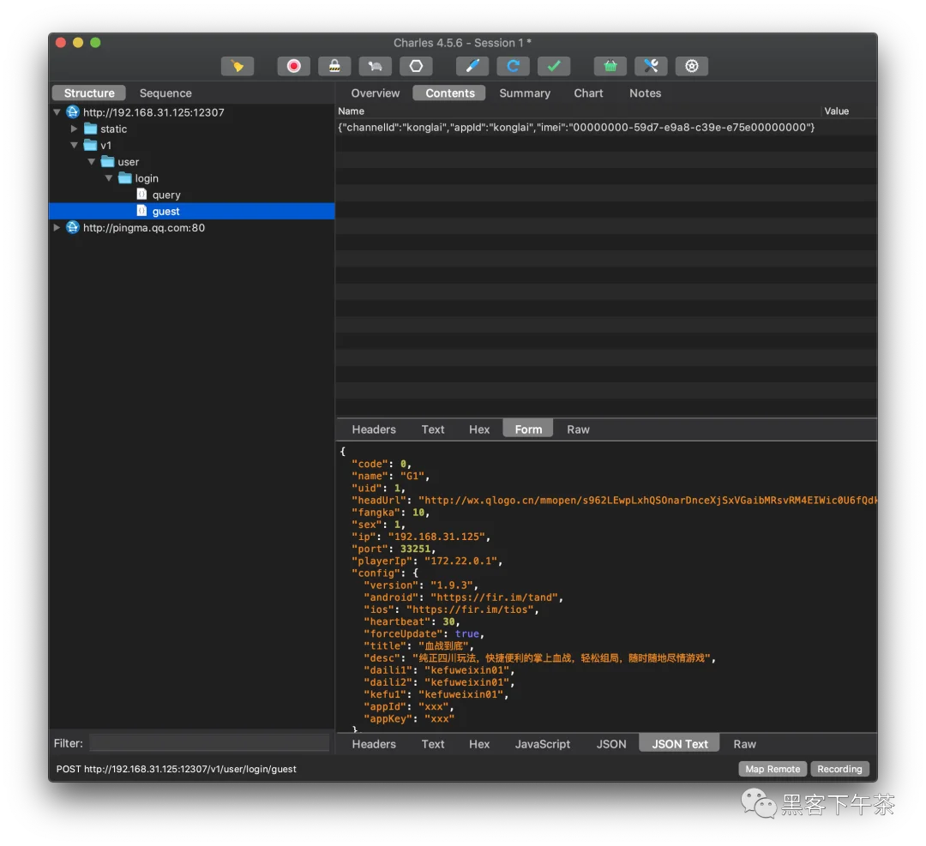Click the Filter input field

[210, 742]
